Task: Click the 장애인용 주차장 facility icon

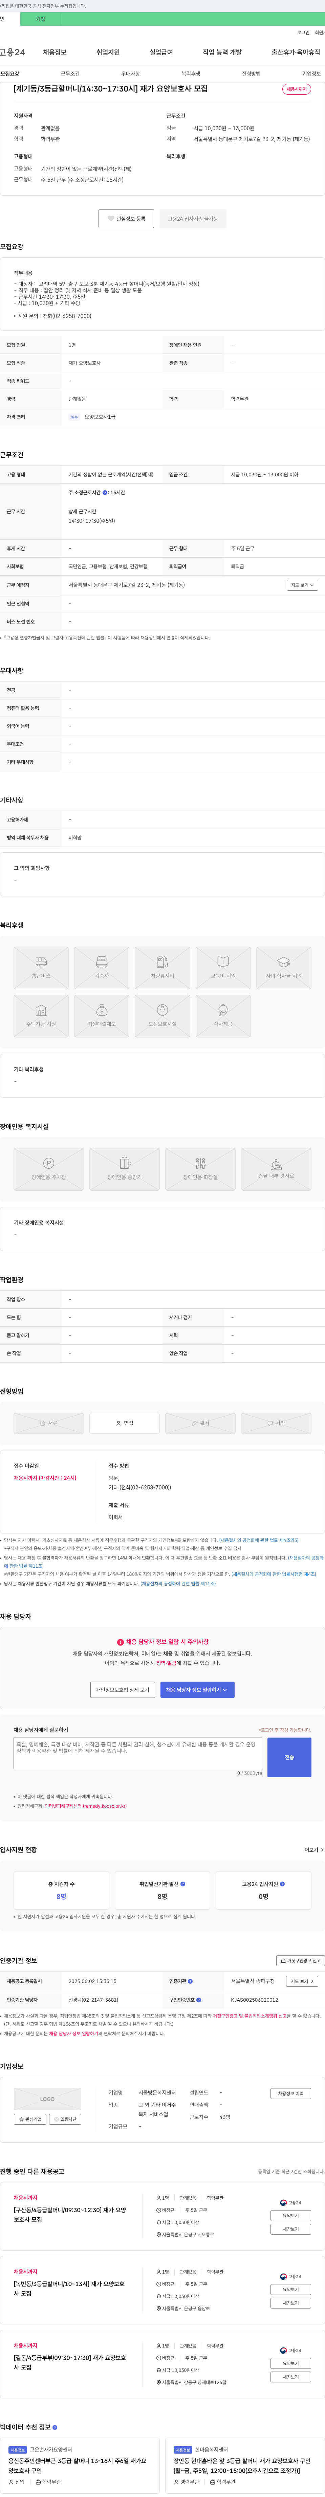Action: pyautogui.click(x=48, y=1169)
